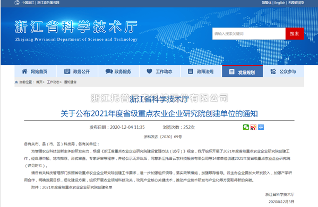Screen dimensions: 318x207
Task: Click the breadcrumb home icon
Action: click(16, 82)
